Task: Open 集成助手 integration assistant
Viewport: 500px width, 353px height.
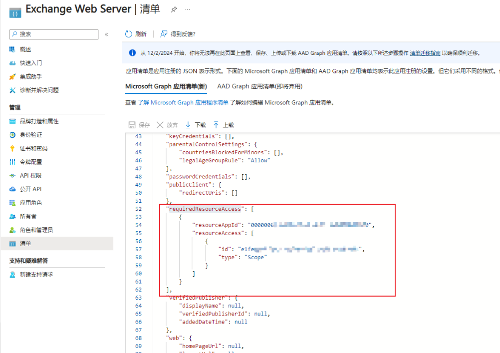Action: [x=30, y=76]
